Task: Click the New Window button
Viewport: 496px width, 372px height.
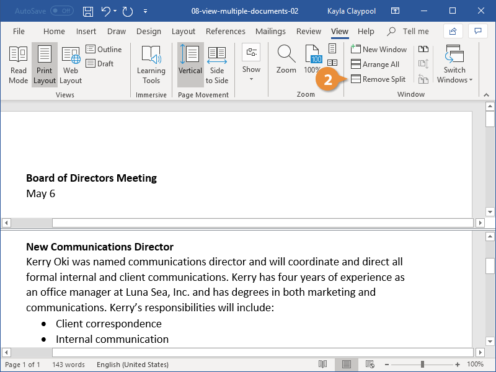Action: (379, 50)
